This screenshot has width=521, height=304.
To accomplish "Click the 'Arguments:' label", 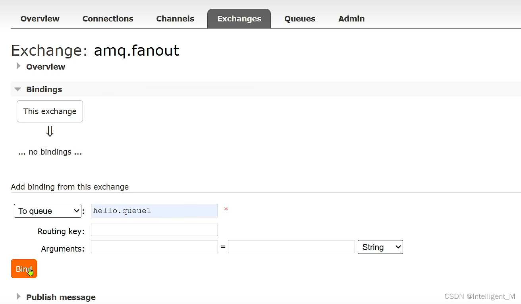I will pyautogui.click(x=63, y=249).
